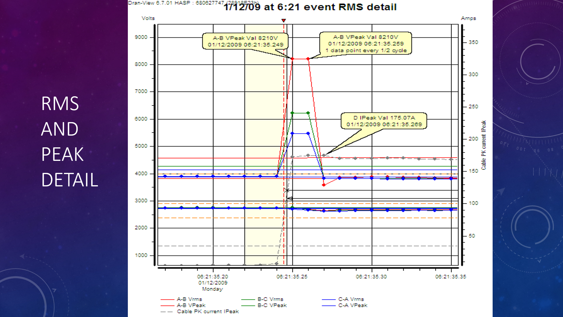The image size is (563, 317).
Task: Click the red trigger triangle above the chart
Action: click(x=284, y=21)
